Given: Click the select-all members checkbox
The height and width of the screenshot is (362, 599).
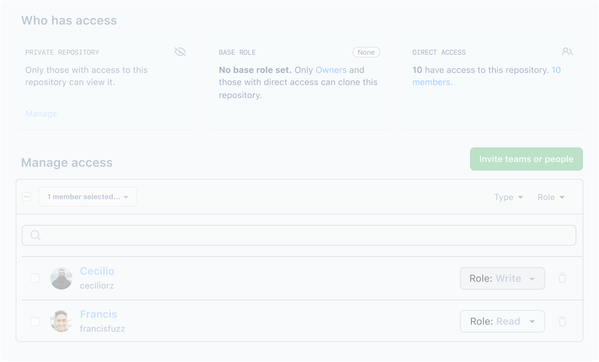Looking at the screenshot, I should [26, 197].
